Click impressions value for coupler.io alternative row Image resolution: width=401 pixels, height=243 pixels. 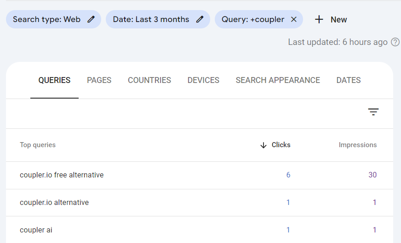pos(374,203)
